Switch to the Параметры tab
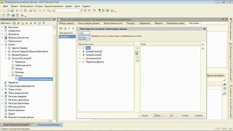 pyautogui.click(x=145, y=23)
